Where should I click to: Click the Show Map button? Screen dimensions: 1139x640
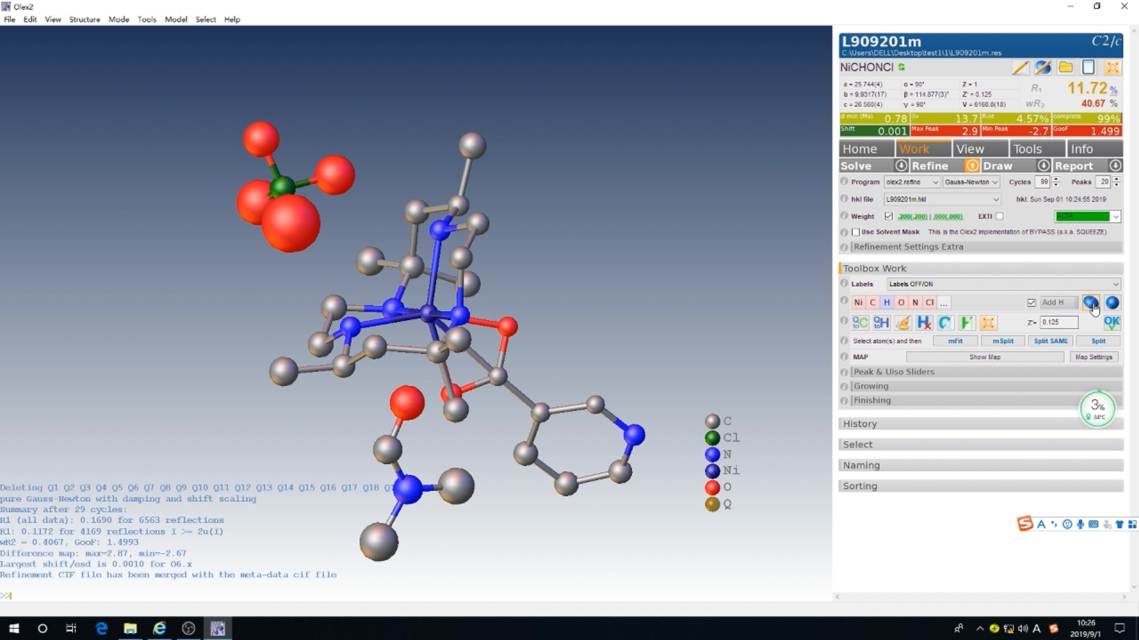pyautogui.click(x=985, y=357)
